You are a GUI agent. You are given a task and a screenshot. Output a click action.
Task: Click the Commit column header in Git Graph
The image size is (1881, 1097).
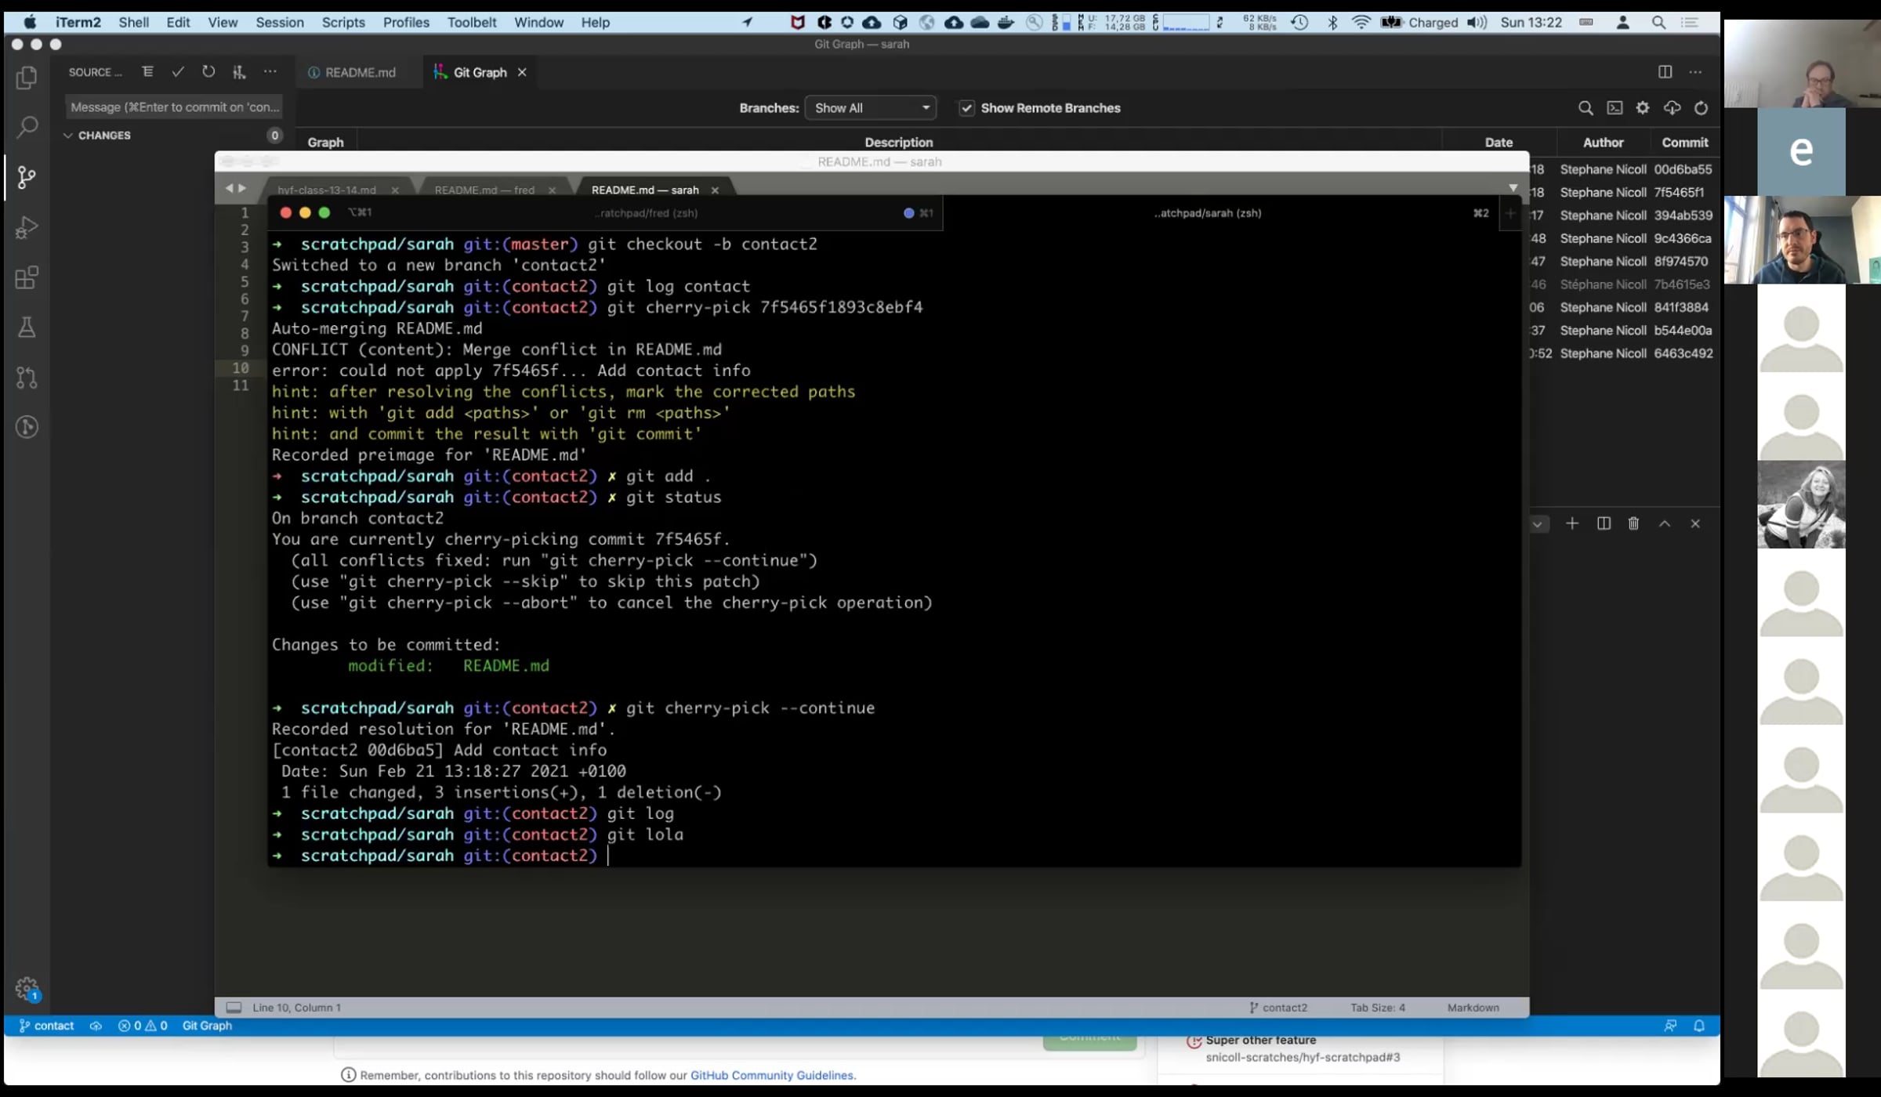click(1684, 143)
